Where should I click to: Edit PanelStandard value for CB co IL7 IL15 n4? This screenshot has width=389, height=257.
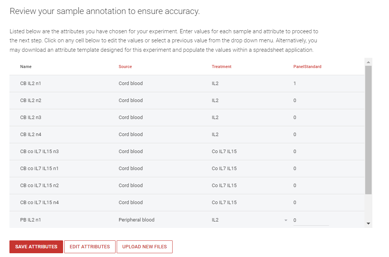(x=295, y=202)
